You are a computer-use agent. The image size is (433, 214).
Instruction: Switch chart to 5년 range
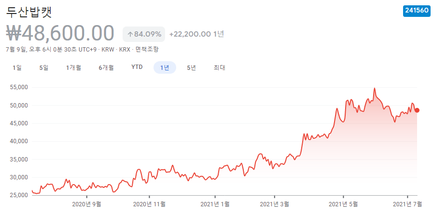click(x=191, y=67)
